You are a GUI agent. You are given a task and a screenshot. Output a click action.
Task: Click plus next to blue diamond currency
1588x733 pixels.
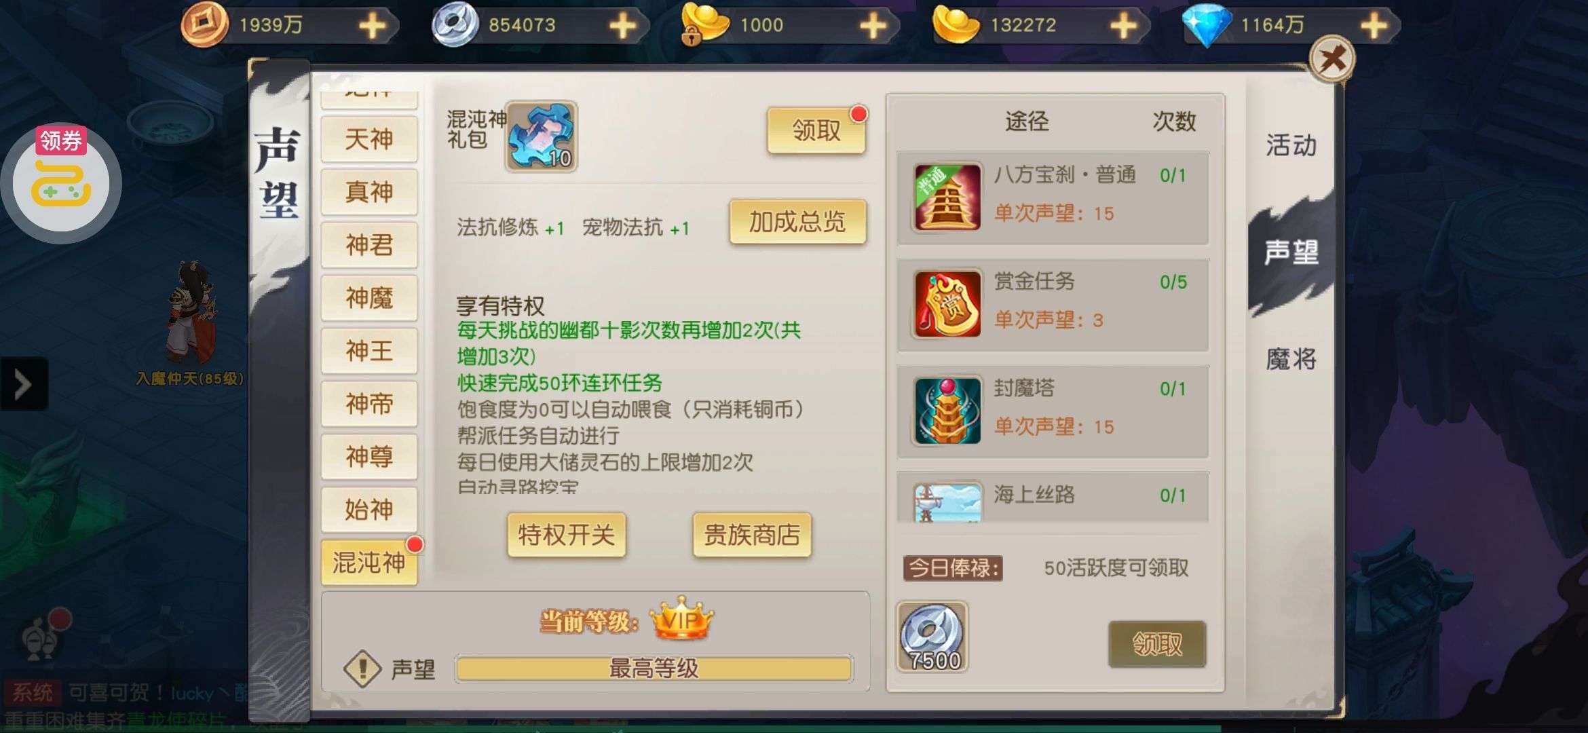[1374, 26]
